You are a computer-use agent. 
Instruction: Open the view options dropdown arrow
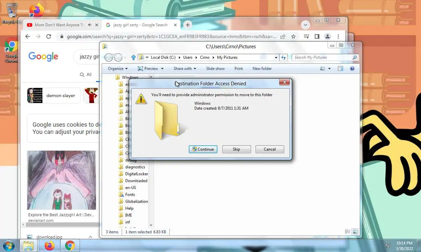coord(329,69)
